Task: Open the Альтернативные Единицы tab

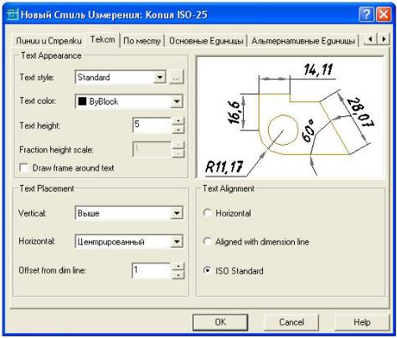Action: 303,41
